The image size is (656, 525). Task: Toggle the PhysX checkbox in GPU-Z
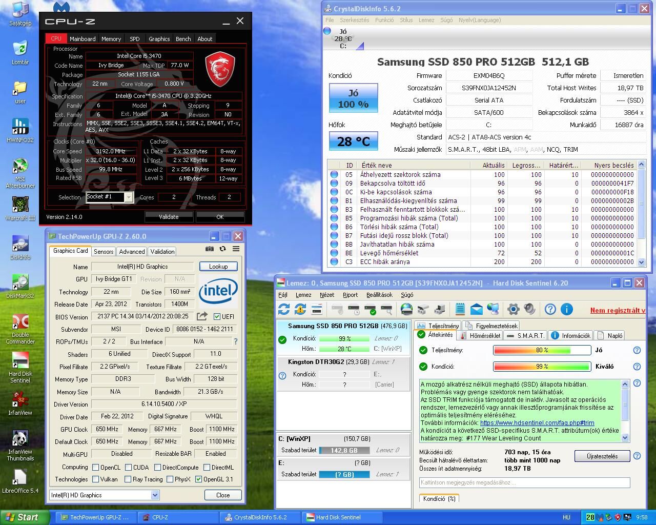coord(170,479)
